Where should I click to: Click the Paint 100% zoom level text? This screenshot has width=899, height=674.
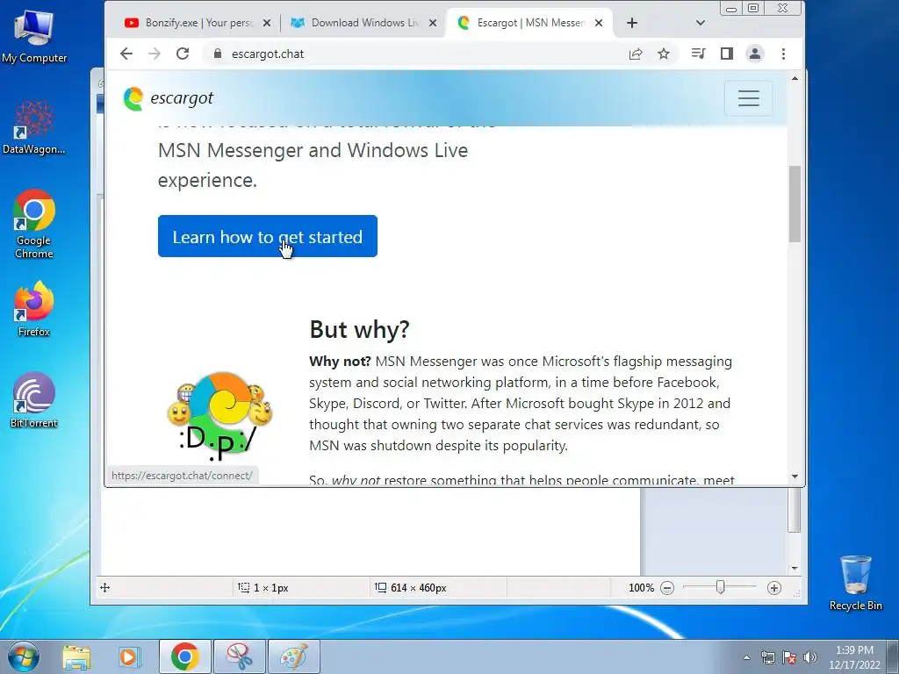tap(641, 588)
